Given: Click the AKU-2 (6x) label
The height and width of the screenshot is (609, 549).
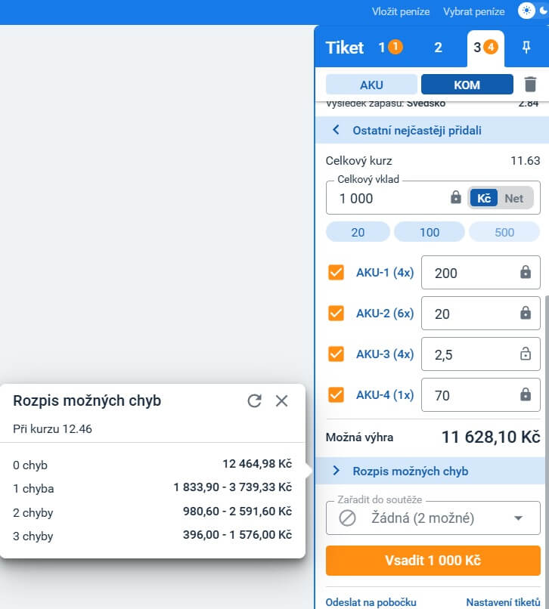Looking at the screenshot, I should coord(385,313).
